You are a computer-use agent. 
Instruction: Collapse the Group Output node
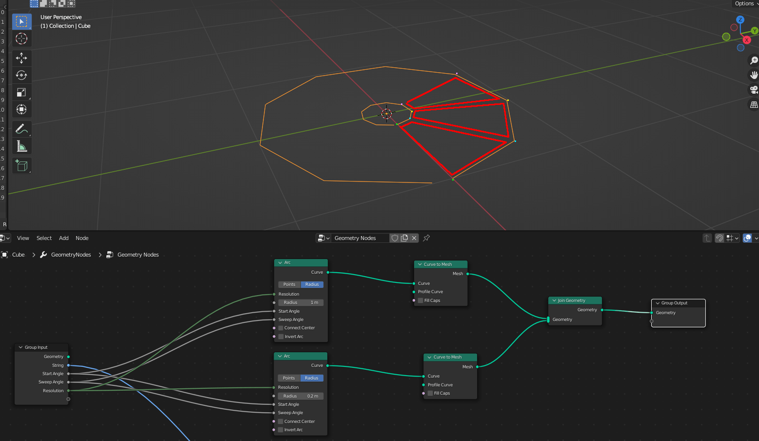[x=657, y=302]
